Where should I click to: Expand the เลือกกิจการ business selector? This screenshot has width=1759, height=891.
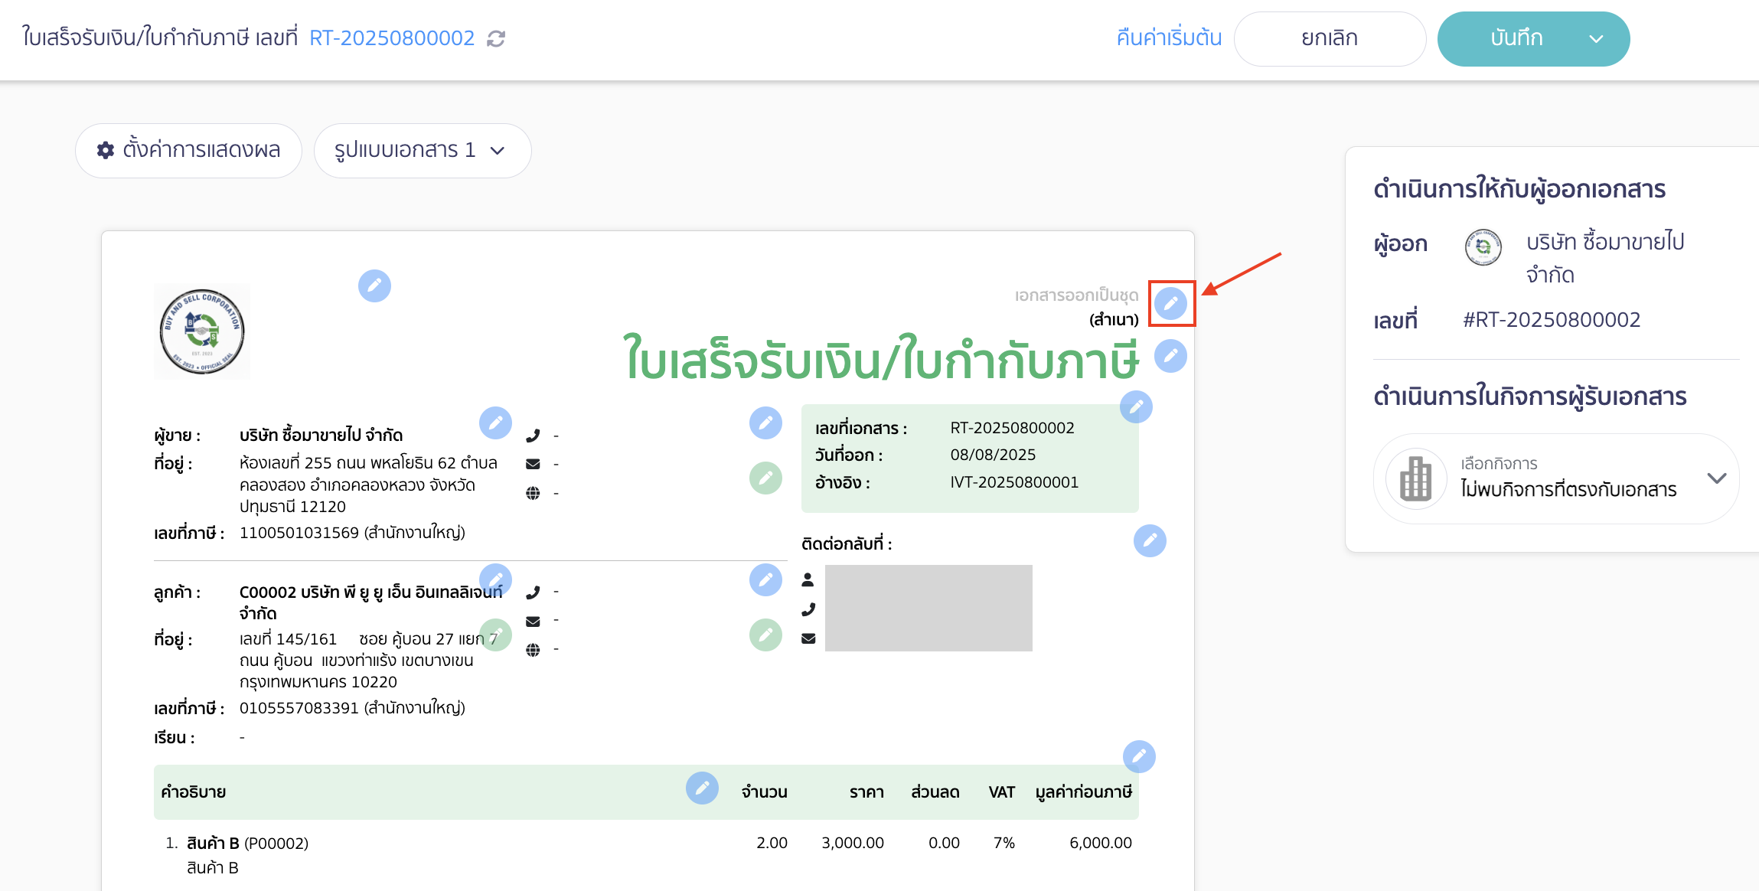tap(1717, 478)
